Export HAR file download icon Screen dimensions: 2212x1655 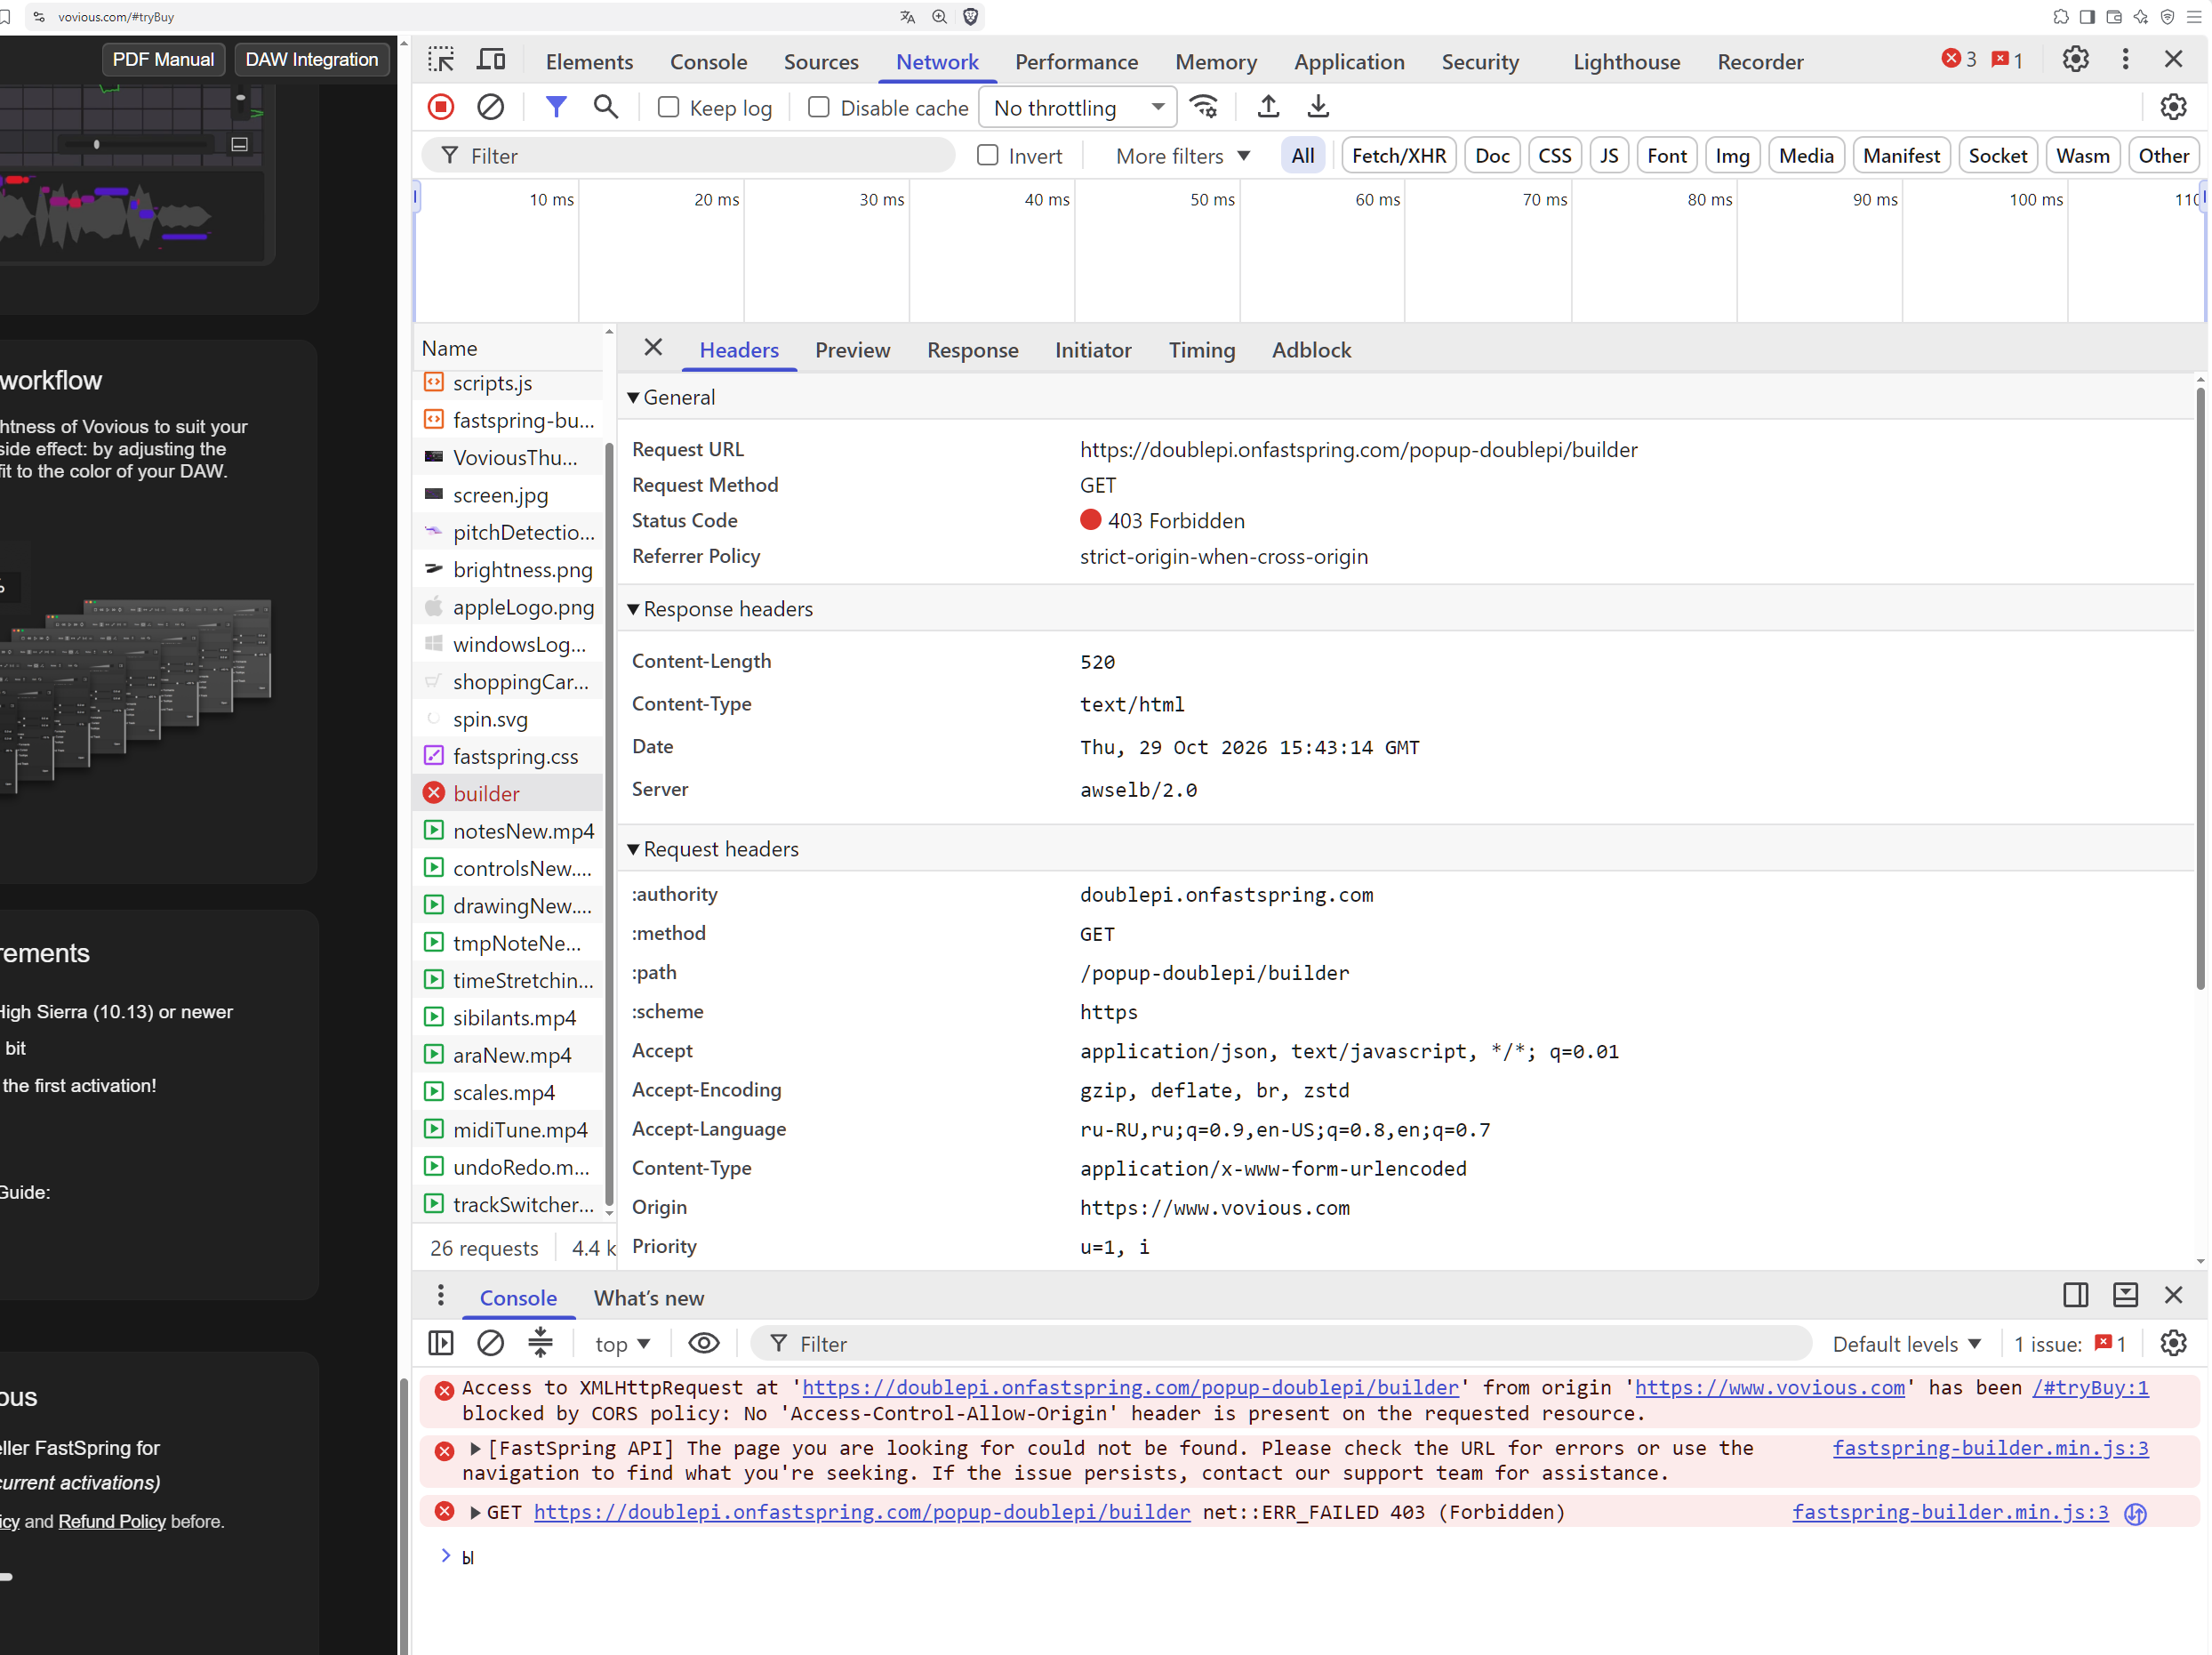(x=1318, y=107)
